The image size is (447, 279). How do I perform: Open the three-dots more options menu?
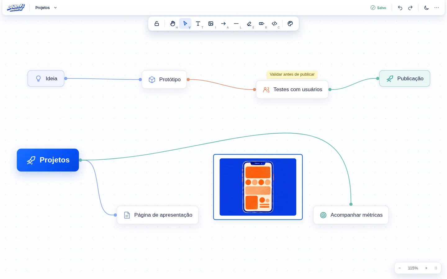pos(437,8)
